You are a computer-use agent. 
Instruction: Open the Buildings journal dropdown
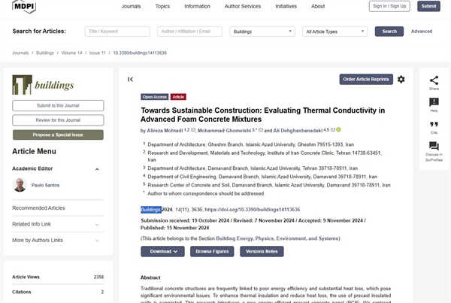point(262,32)
